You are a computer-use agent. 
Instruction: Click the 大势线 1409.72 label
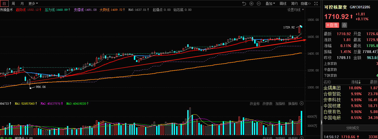(112, 10)
